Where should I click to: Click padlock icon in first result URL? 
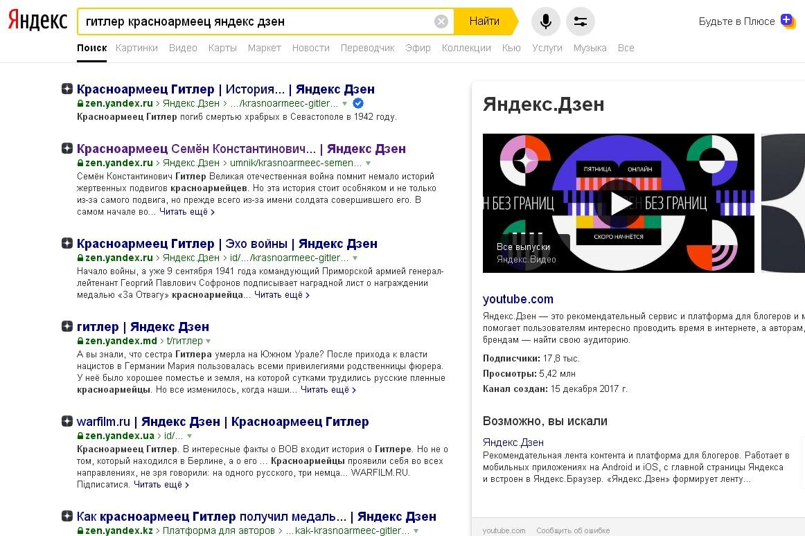coord(80,103)
